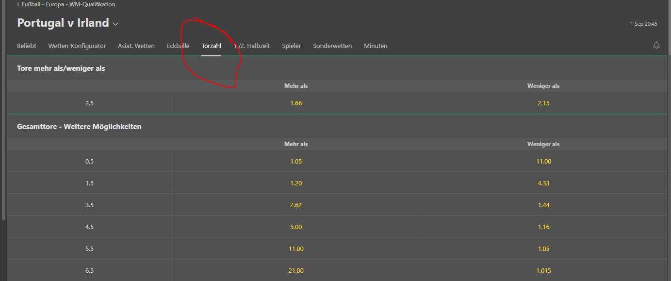Image resolution: width=671 pixels, height=281 pixels.
Task: Collapse Gesamttore - Weitere Möglichkeiten section
Action: click(79, 127)
